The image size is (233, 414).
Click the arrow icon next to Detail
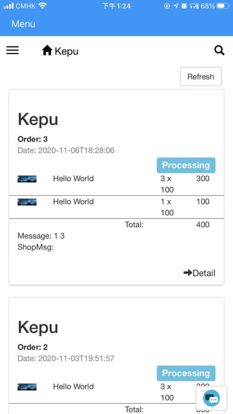pos(188,273)
